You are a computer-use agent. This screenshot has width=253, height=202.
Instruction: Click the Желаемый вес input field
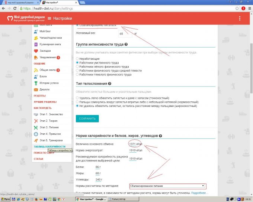125,33
